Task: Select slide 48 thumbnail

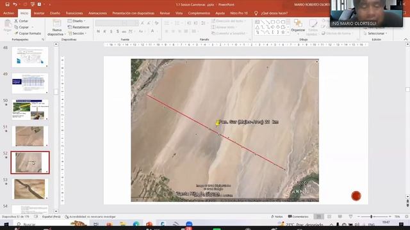Action: [30, 57]
